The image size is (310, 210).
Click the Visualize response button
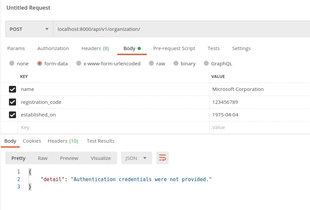[x=101, y=158]
